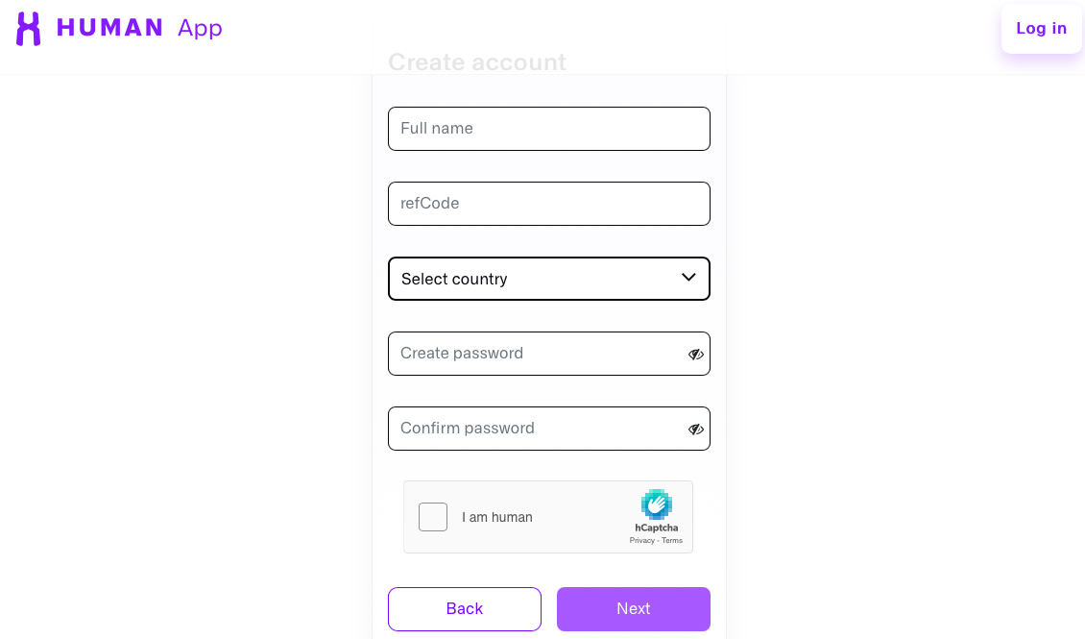Click the hCaptcha widget area
The height and width of the screenshot is (639, 1085).
548,516
